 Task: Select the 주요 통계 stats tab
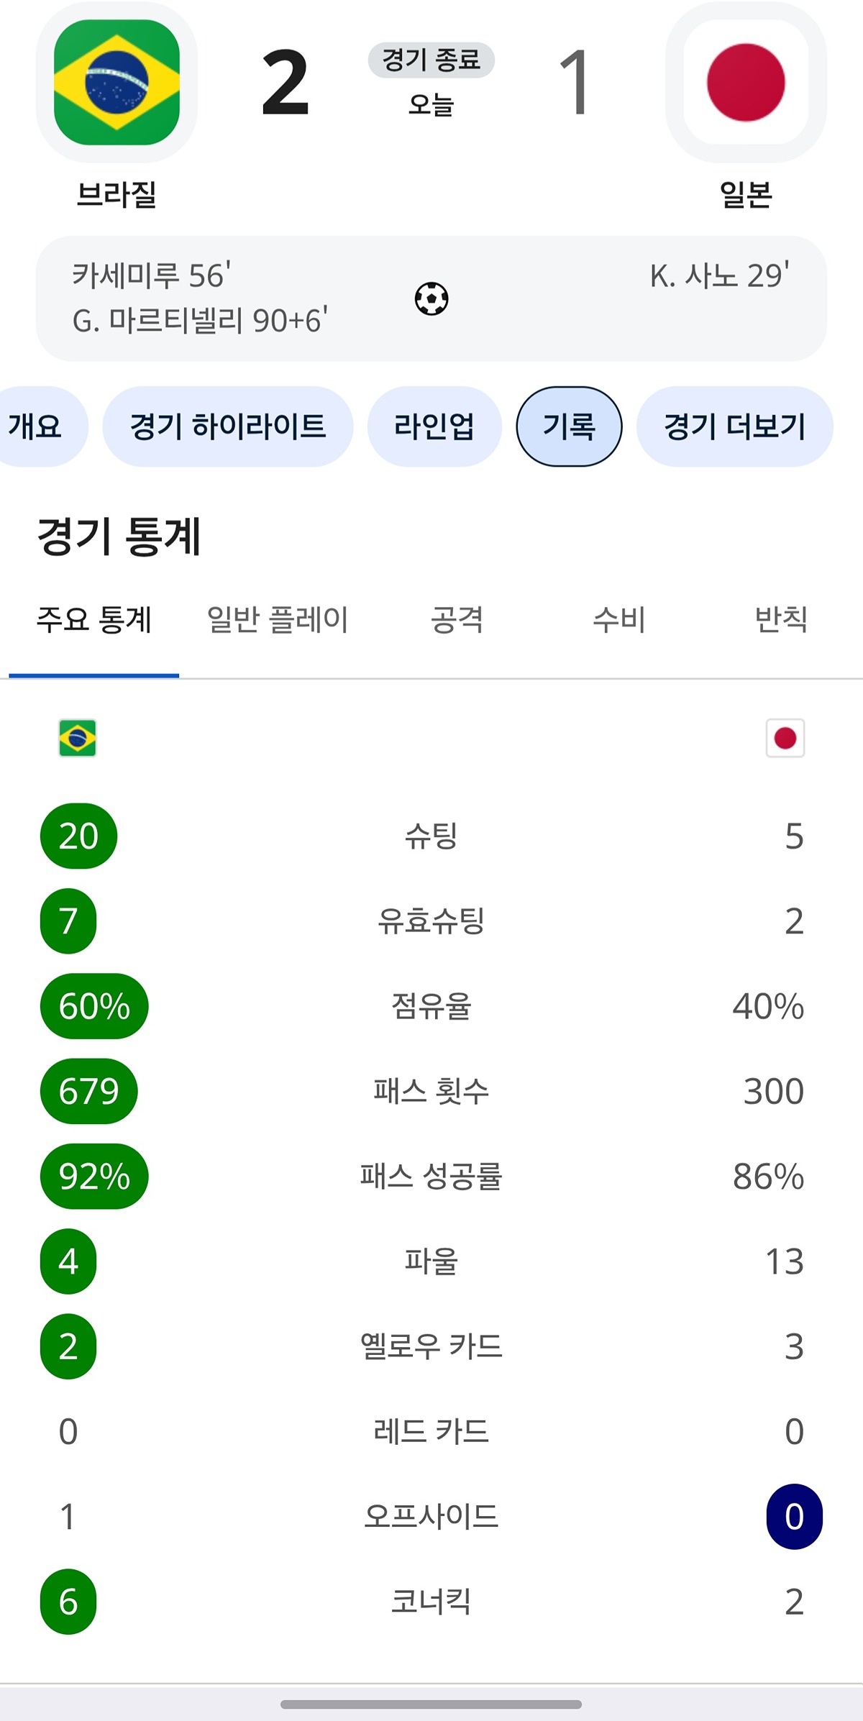(94, 620)
